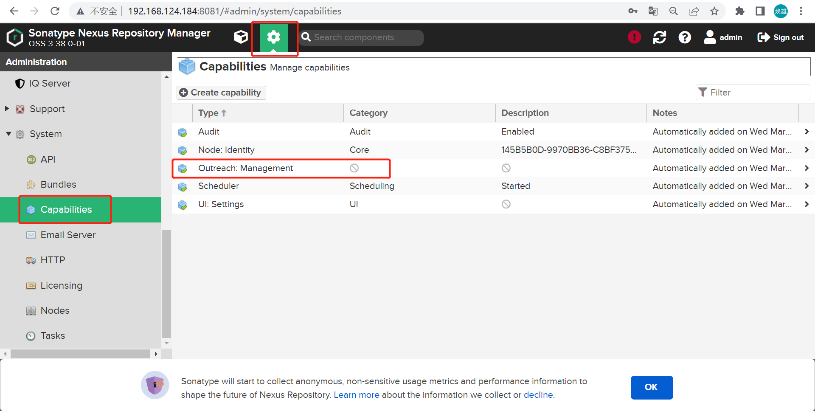Expand the Node: Identity row chevron

click(x=807, y=150)
